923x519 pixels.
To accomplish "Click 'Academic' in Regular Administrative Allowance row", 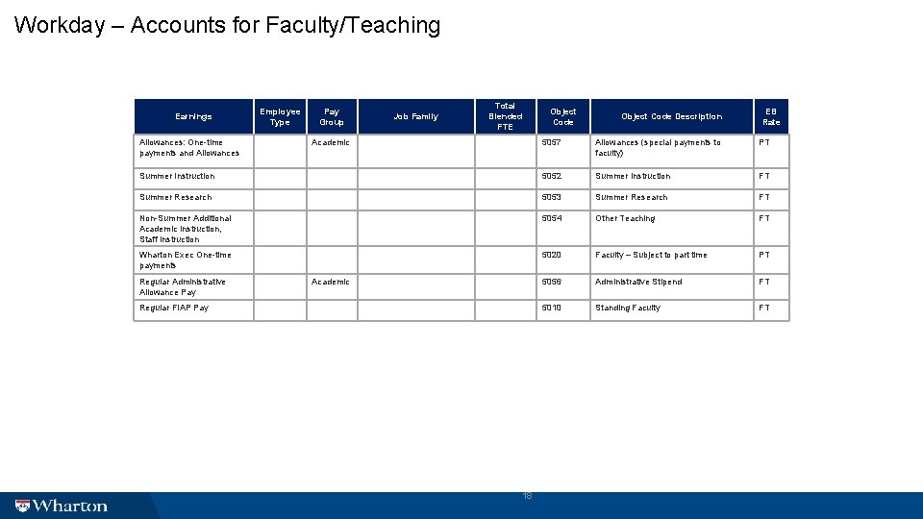I will tap(330, 282).
